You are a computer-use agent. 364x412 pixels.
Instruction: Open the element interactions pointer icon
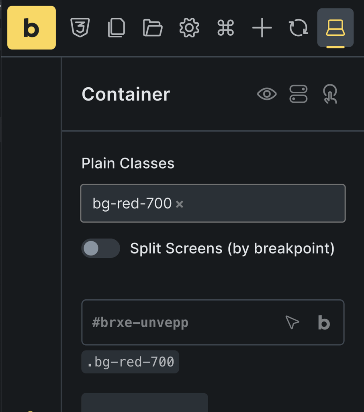pos(330,95)
